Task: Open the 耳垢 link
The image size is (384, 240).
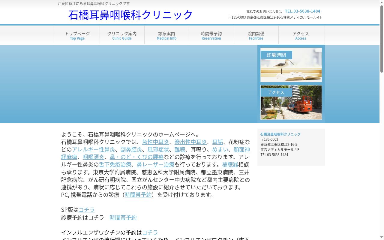Action: click(218, 142)
